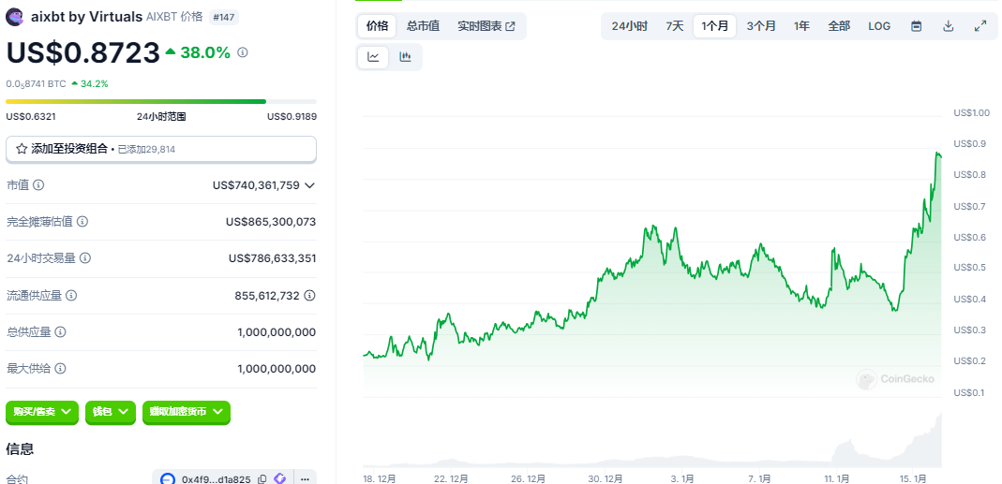Click info icon beside 最大供给
The height and width of the screenshot is (484, 1002).
coord(61,369)
